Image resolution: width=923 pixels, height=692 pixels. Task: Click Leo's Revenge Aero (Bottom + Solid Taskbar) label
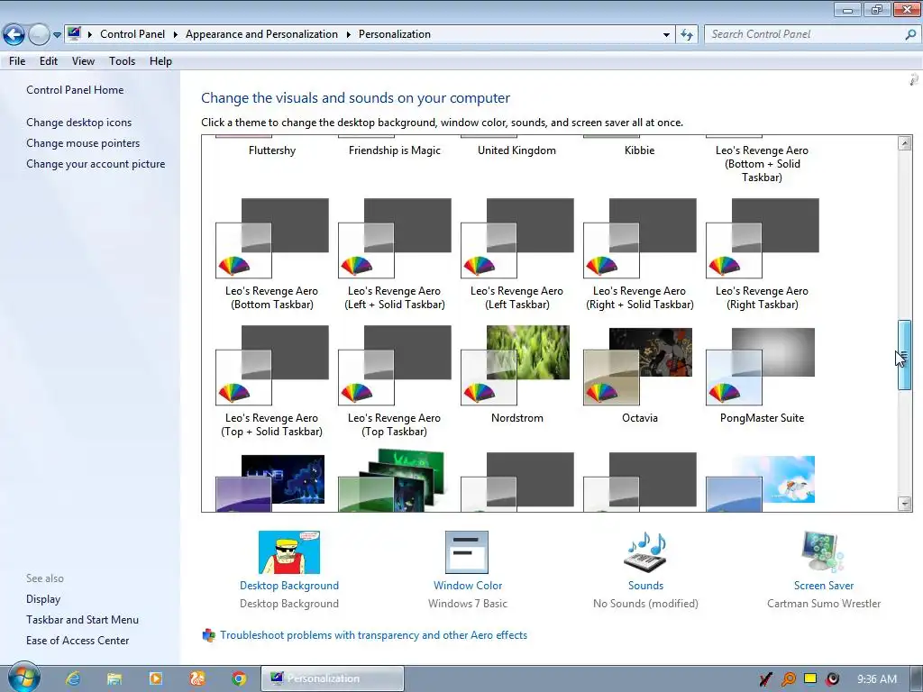pyautogui.click(x=762, y=164)
